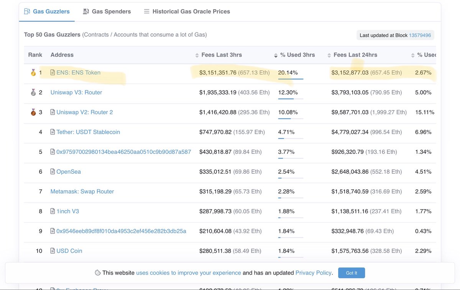Click contract icon beside Uniswap V2: Router 2
The width and height of the screenshot is (460, 290).
53,112
